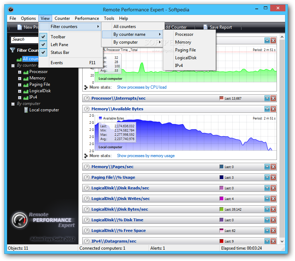This screenshot has width=295, height=261.
Task: Collapse the By computer tree group
Action: coord(13,104)
